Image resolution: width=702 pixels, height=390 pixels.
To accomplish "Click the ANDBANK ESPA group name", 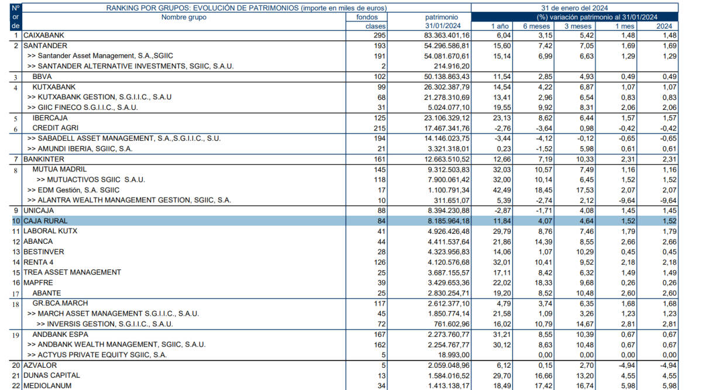I will point(60,334).
